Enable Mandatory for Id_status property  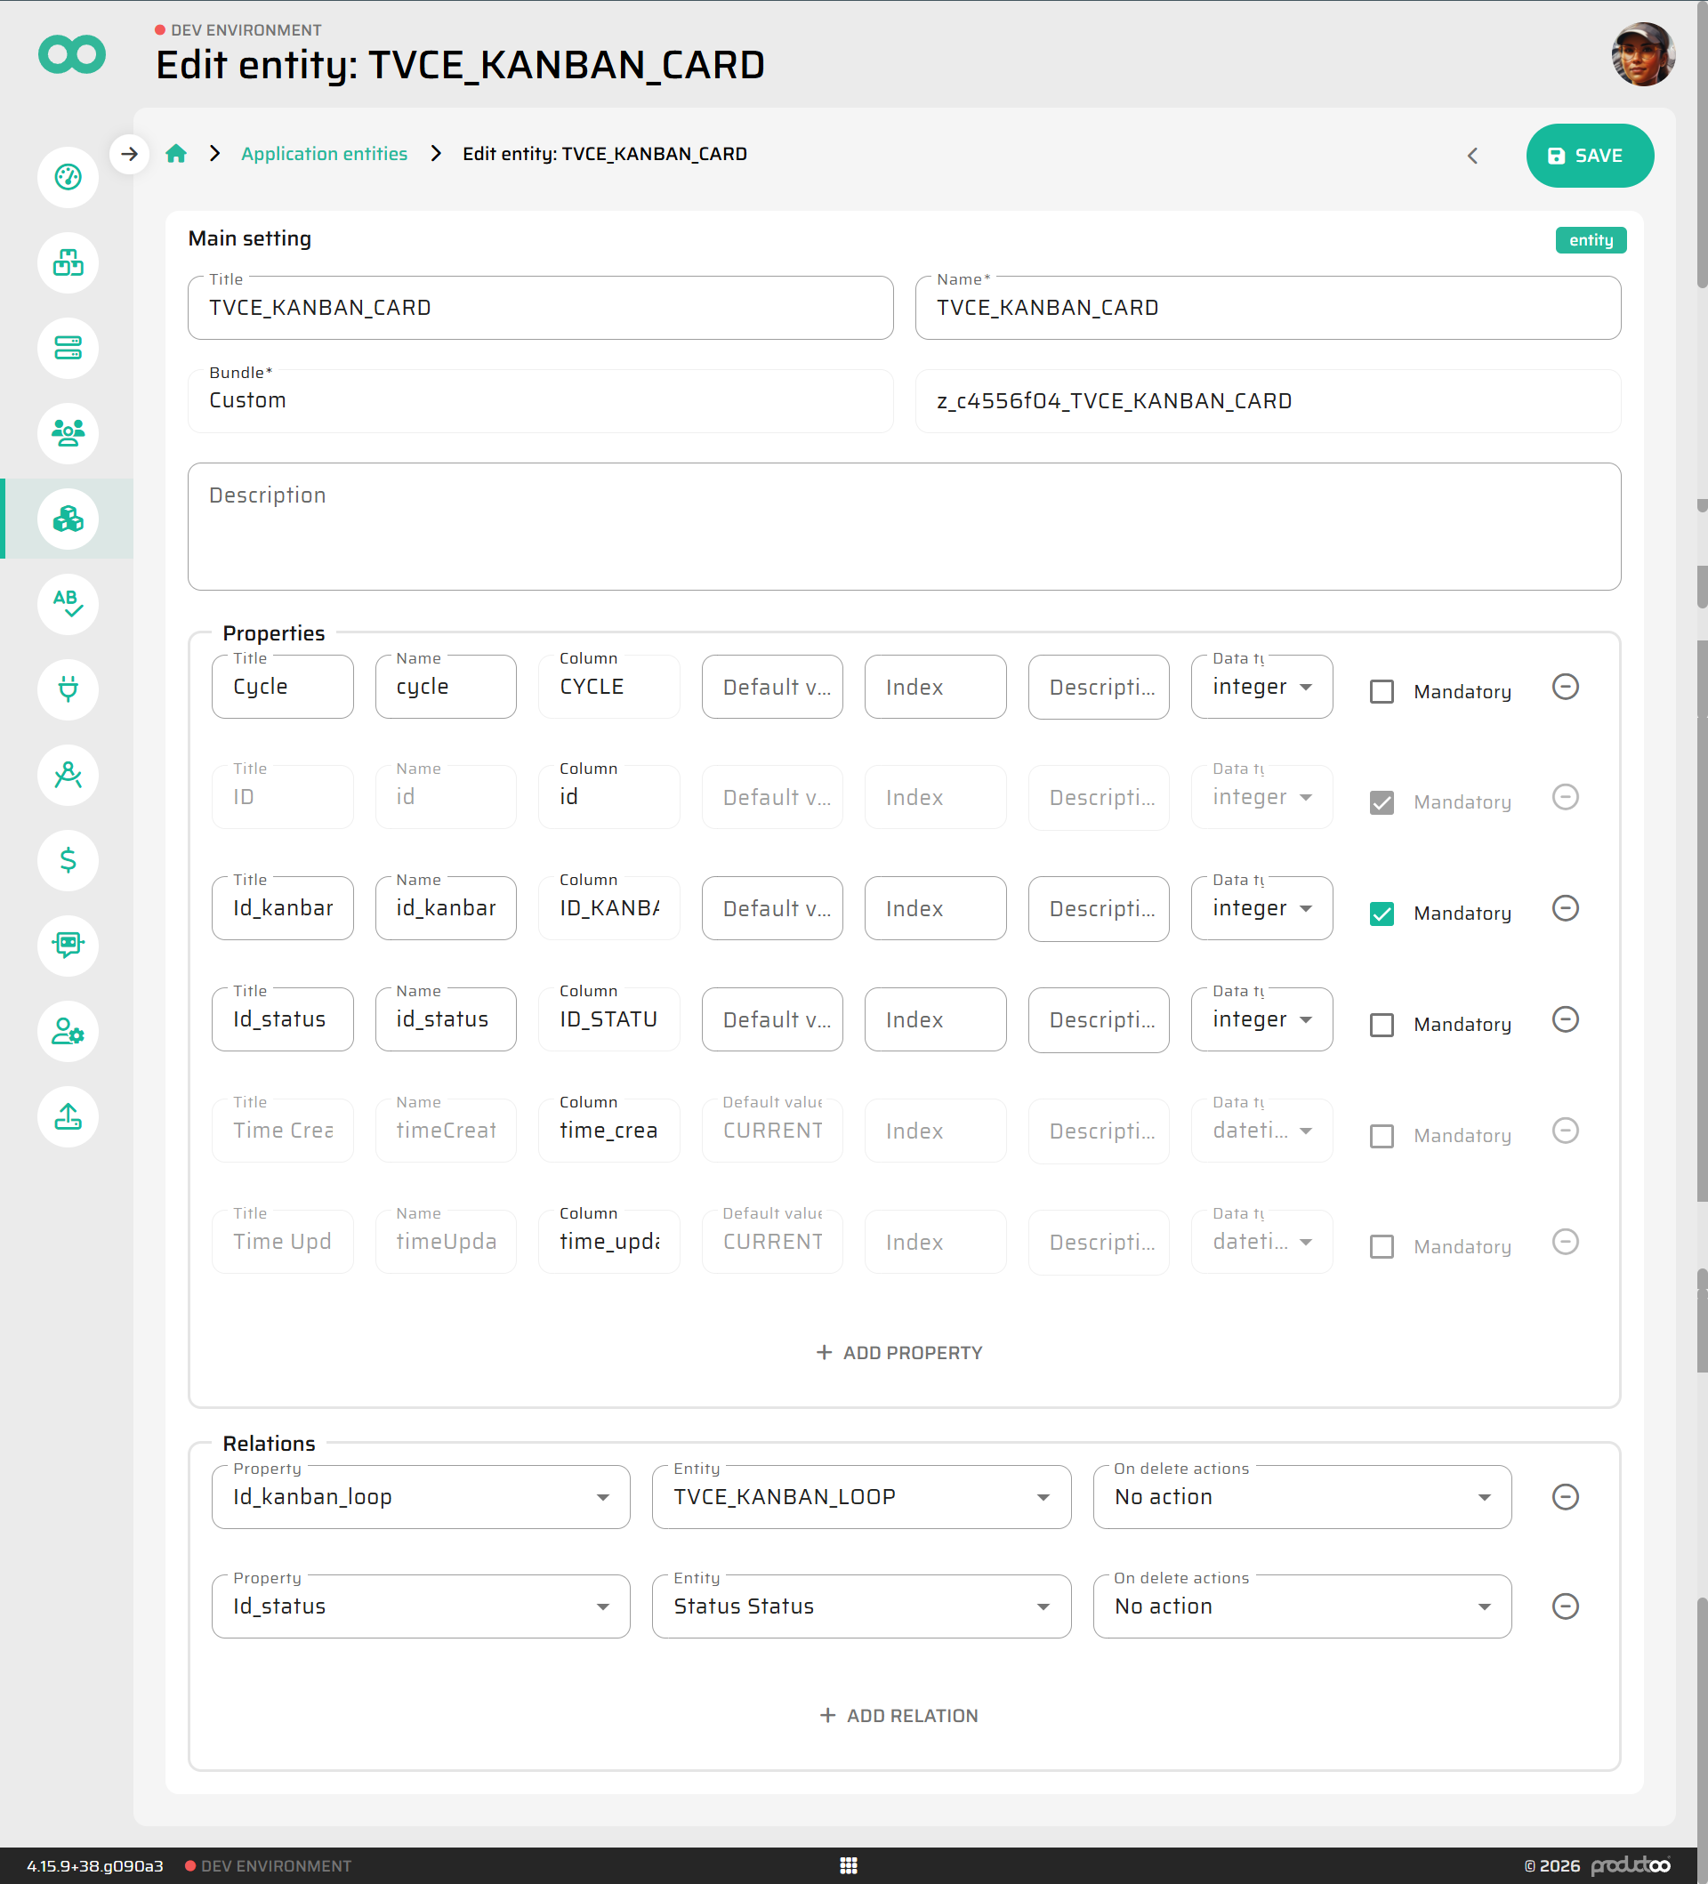point(1381,1024)
